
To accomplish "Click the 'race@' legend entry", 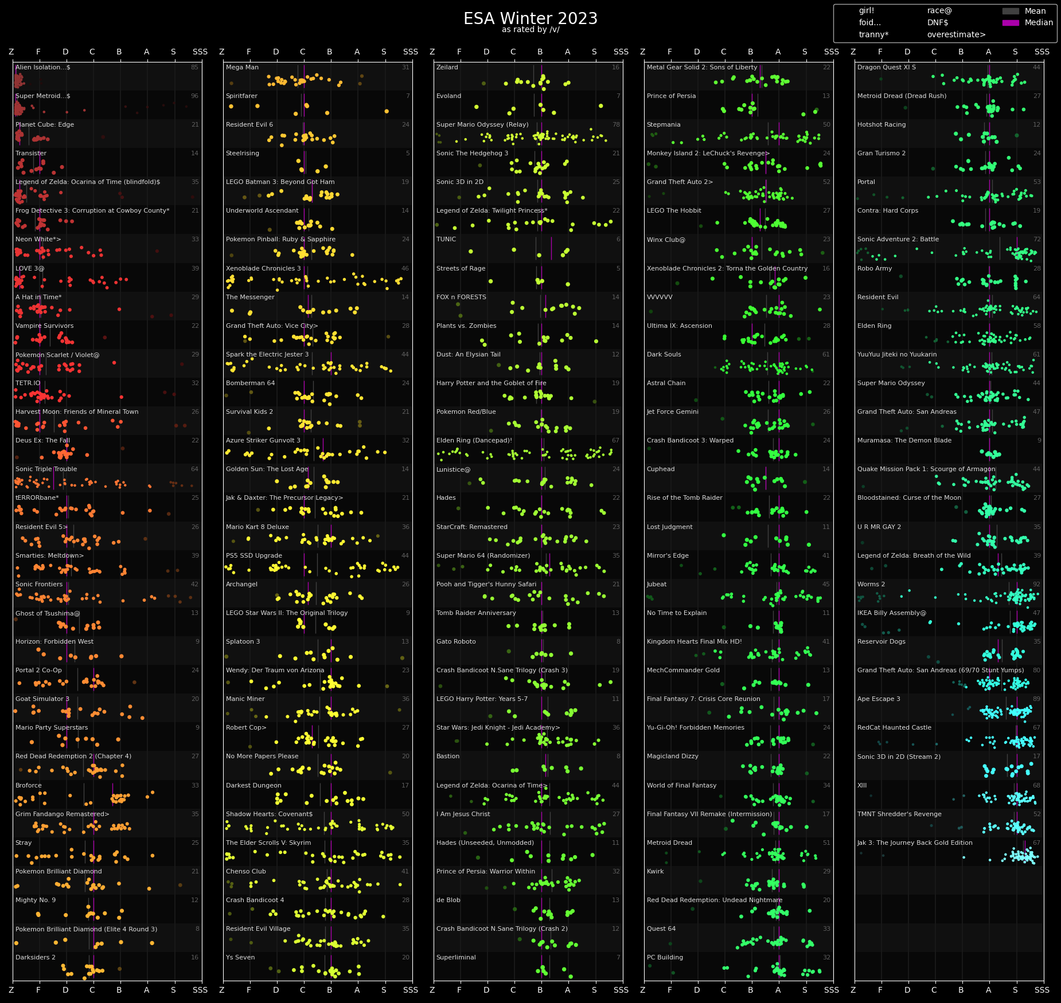I will point(939,11).
